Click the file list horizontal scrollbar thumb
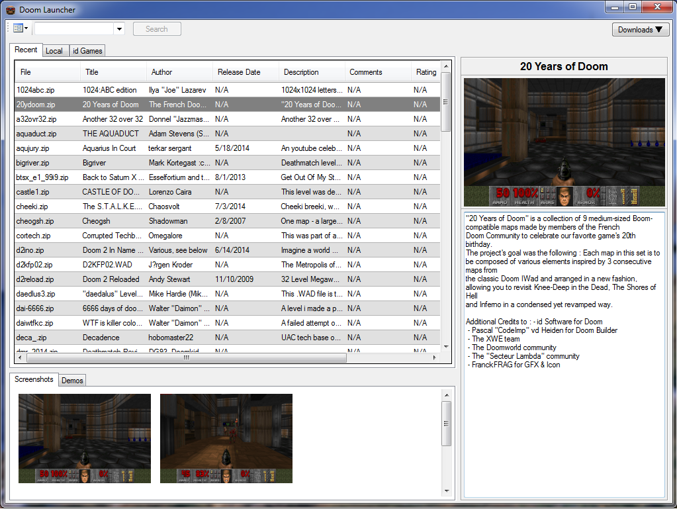 tap(187, 357)
